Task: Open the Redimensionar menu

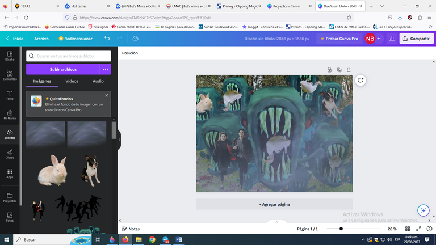Action: tap(76, 39)
